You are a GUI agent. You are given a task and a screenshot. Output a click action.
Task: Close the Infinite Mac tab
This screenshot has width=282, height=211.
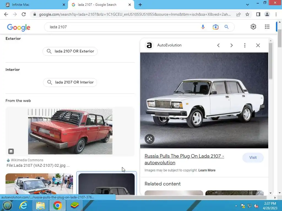[64, 5]
